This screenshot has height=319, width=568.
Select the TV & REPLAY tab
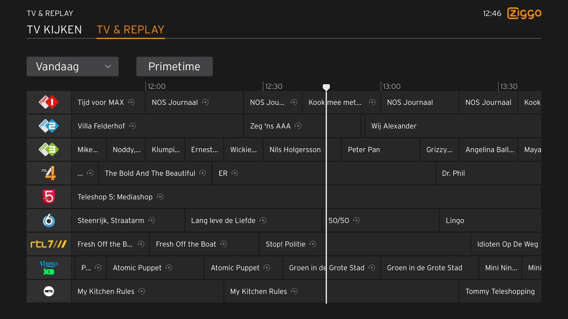130,29
